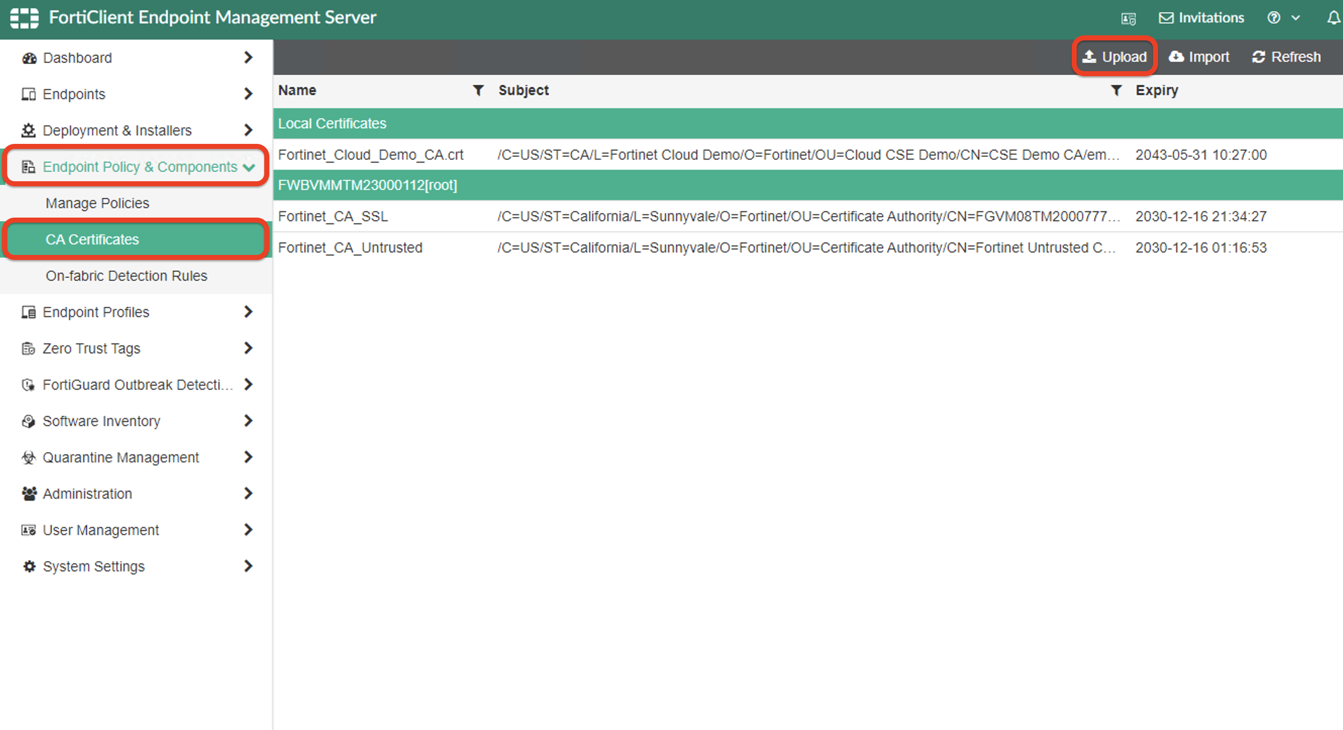Open the Administration menu label
The image size is (1343, 730).
coord(87,493)
